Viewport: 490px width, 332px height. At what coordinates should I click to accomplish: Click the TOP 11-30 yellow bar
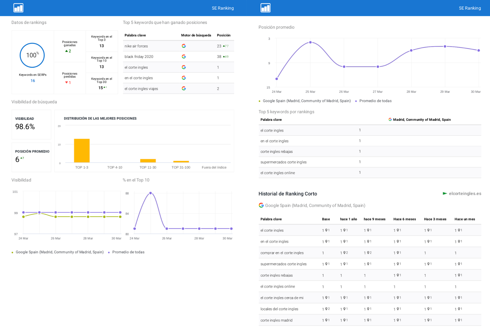148,161
